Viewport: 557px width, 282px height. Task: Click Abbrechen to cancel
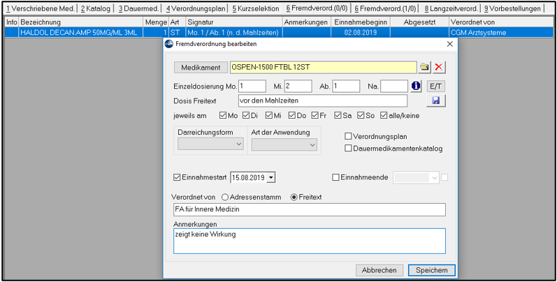(x=379, y=270)
